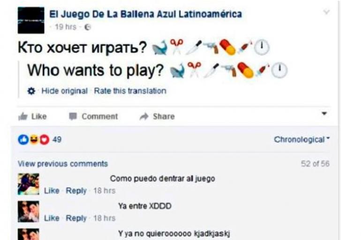Expand the arrow beside the Share row
361x240 pixels.
click(324, 113)
